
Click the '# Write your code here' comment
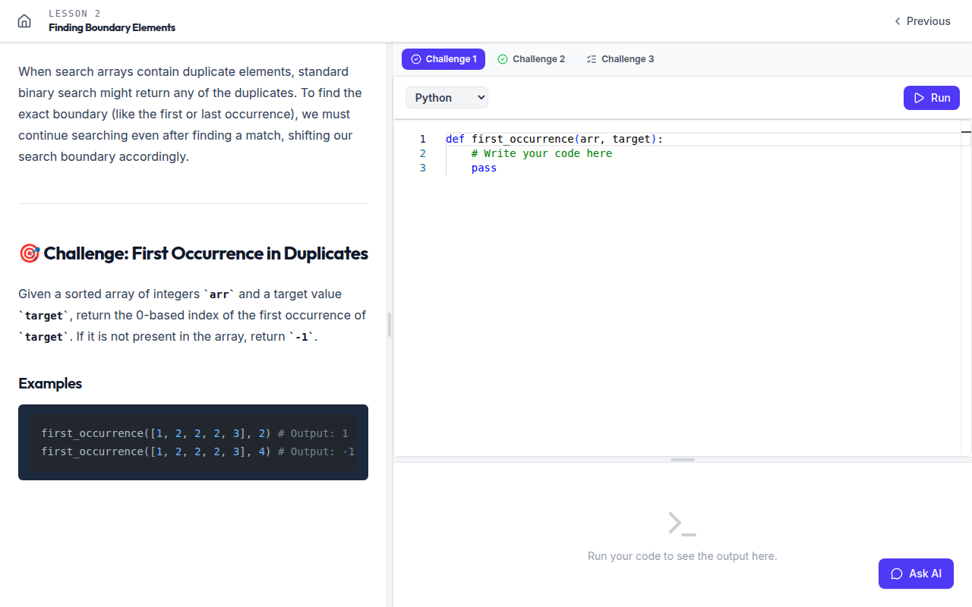click(541, 153)
